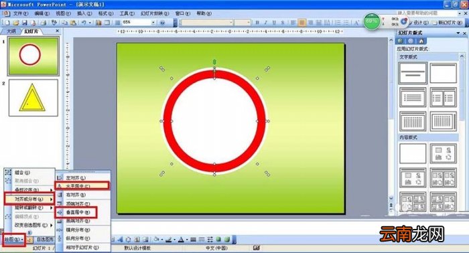Open the 编辑 Edit menu
The height and width of the screenshot is (253, 469).
tap(42, 13)
